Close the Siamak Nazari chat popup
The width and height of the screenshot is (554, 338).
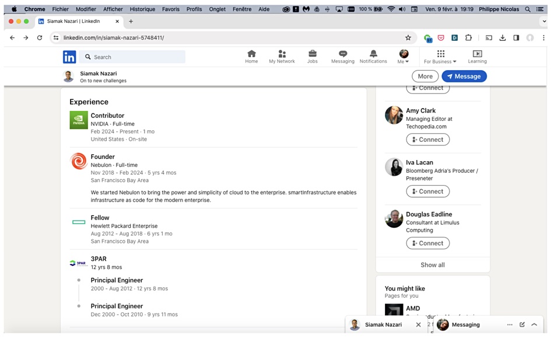tap(418, 325)
